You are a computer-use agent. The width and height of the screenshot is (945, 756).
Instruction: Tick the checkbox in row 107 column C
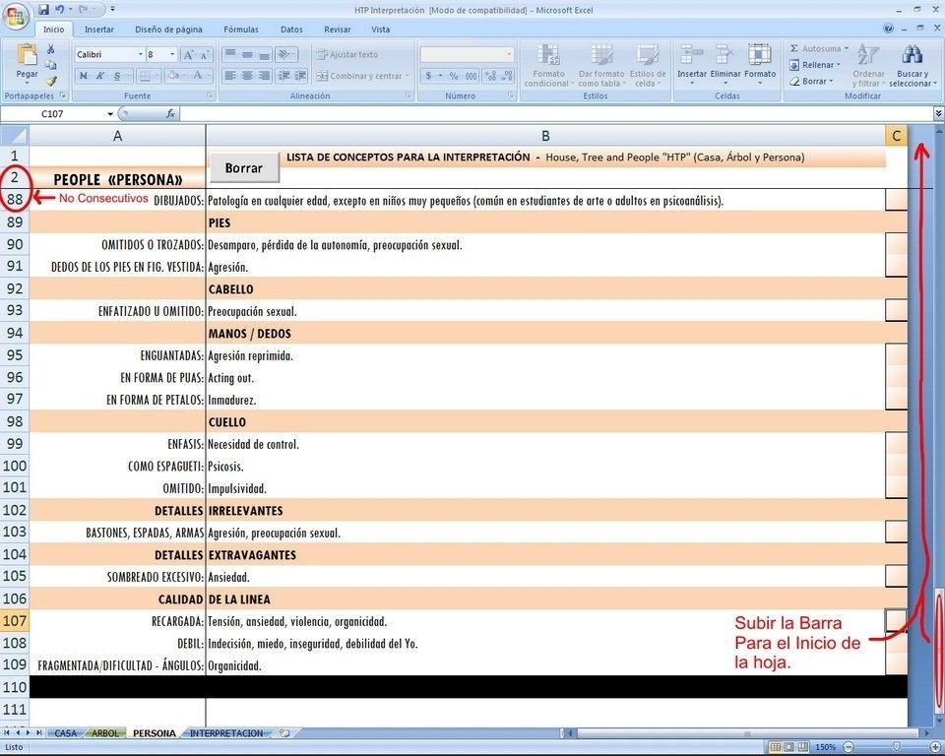click(x=896, y=620)
